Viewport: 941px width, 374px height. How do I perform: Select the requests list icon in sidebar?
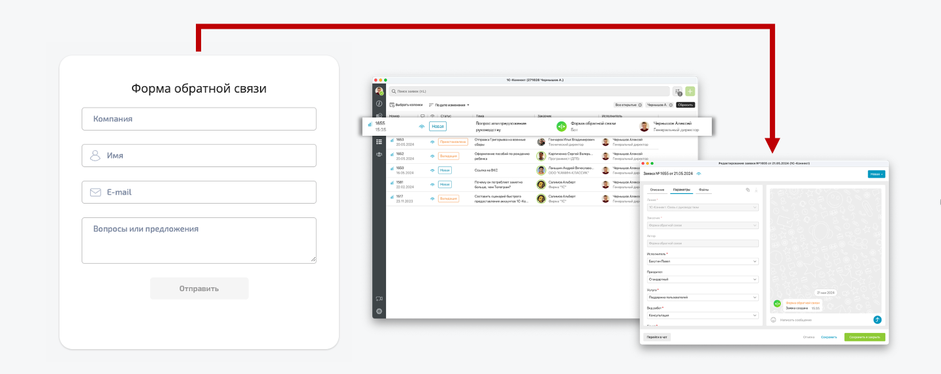point(379,142)
